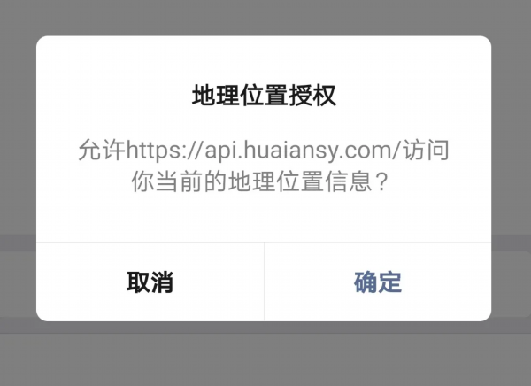Click the 你当前的地理位置信息 message line

tap(251, 181)
